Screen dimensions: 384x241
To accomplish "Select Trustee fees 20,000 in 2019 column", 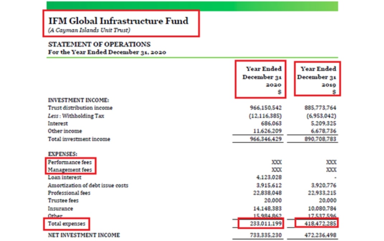I will 327,201.
